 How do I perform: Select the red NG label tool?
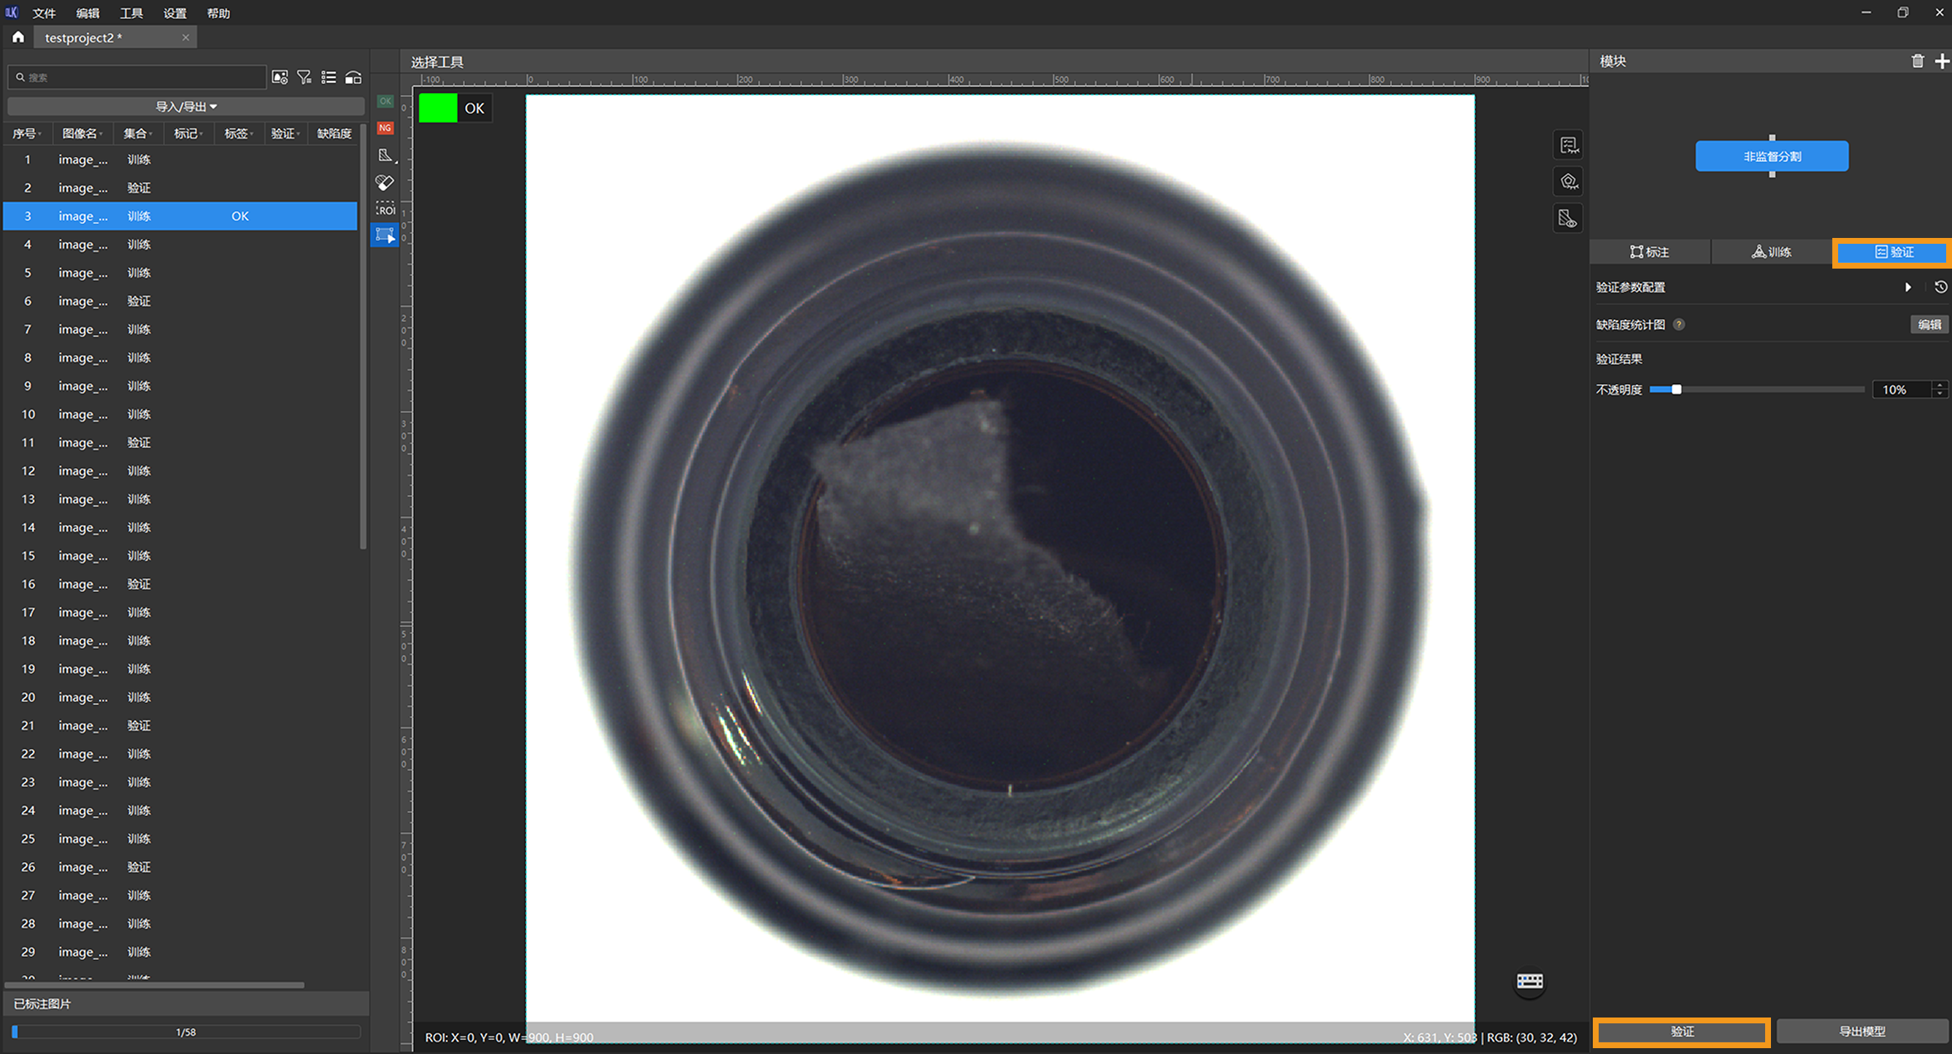tap(385, 128)
